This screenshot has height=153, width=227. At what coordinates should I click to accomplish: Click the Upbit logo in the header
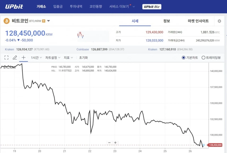click(14, 7)
